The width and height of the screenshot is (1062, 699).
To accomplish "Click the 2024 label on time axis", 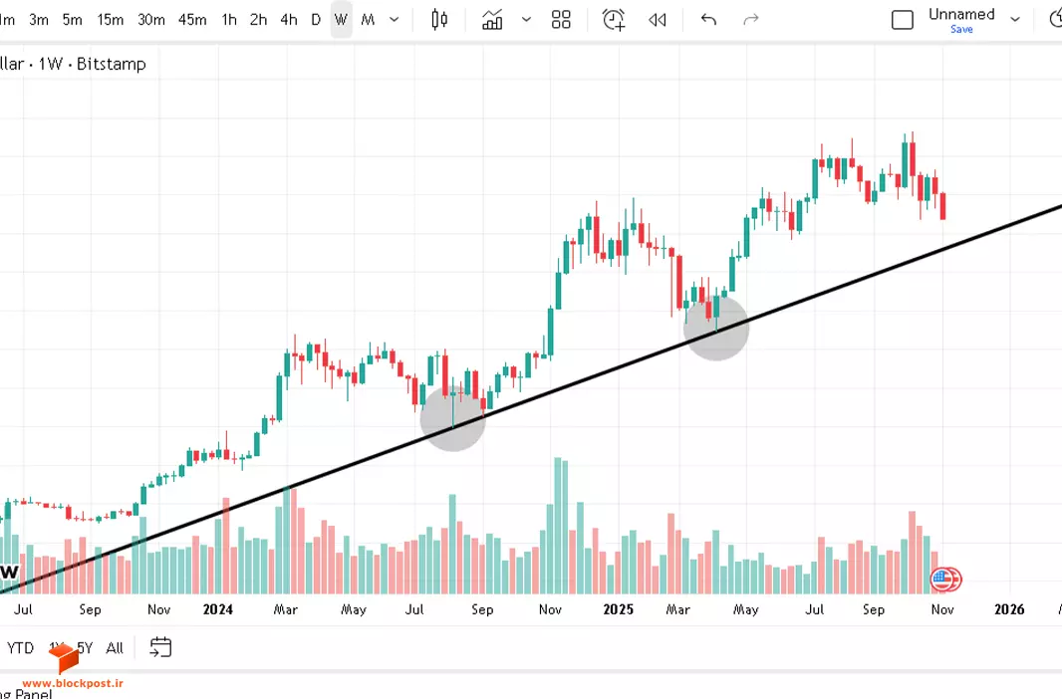I will [x=217, y=609].
